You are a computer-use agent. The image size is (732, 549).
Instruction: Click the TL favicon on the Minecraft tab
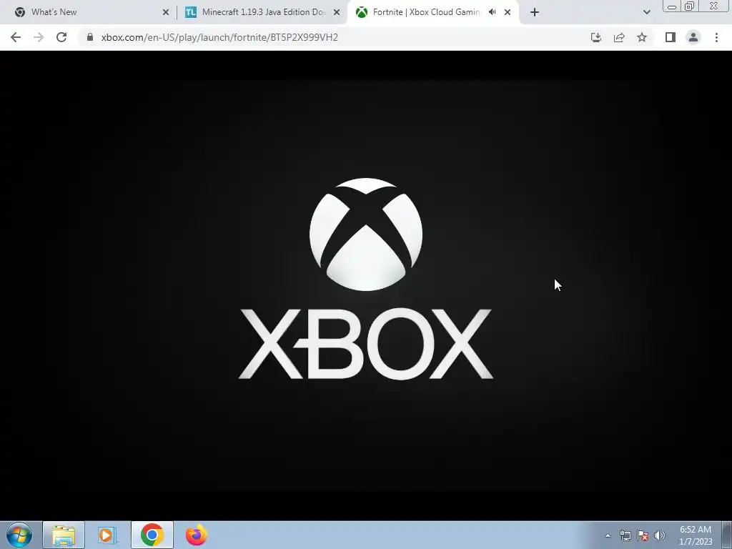click(x=191, y=12)
